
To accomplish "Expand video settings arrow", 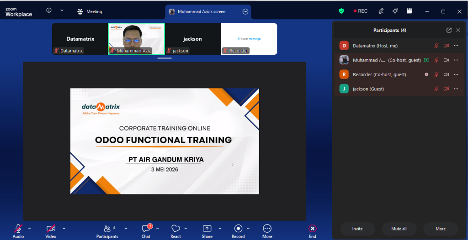I will [64, 229].
